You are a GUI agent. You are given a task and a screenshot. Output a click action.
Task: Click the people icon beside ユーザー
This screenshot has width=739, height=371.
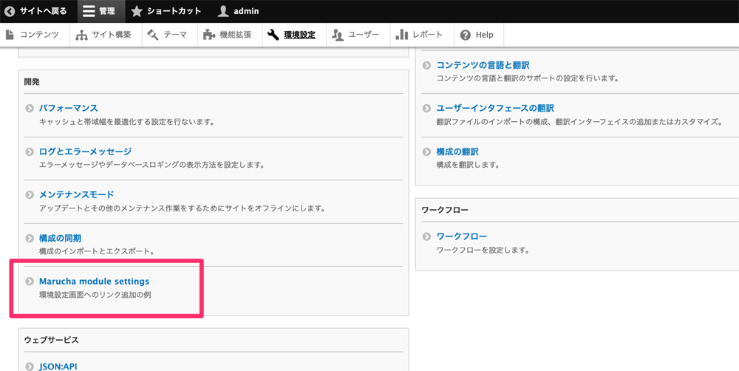click(338, 35)
